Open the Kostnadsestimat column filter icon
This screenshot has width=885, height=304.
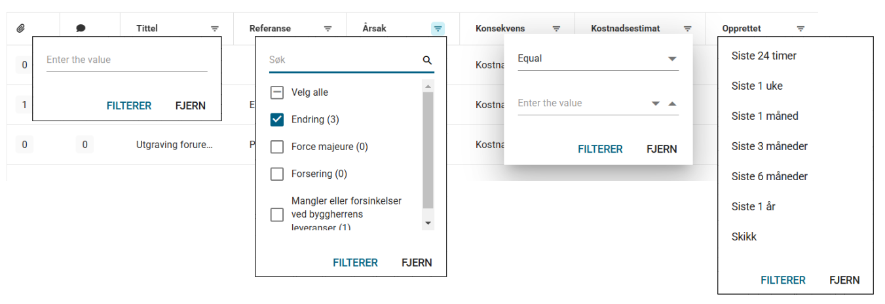tap(688, 29)
